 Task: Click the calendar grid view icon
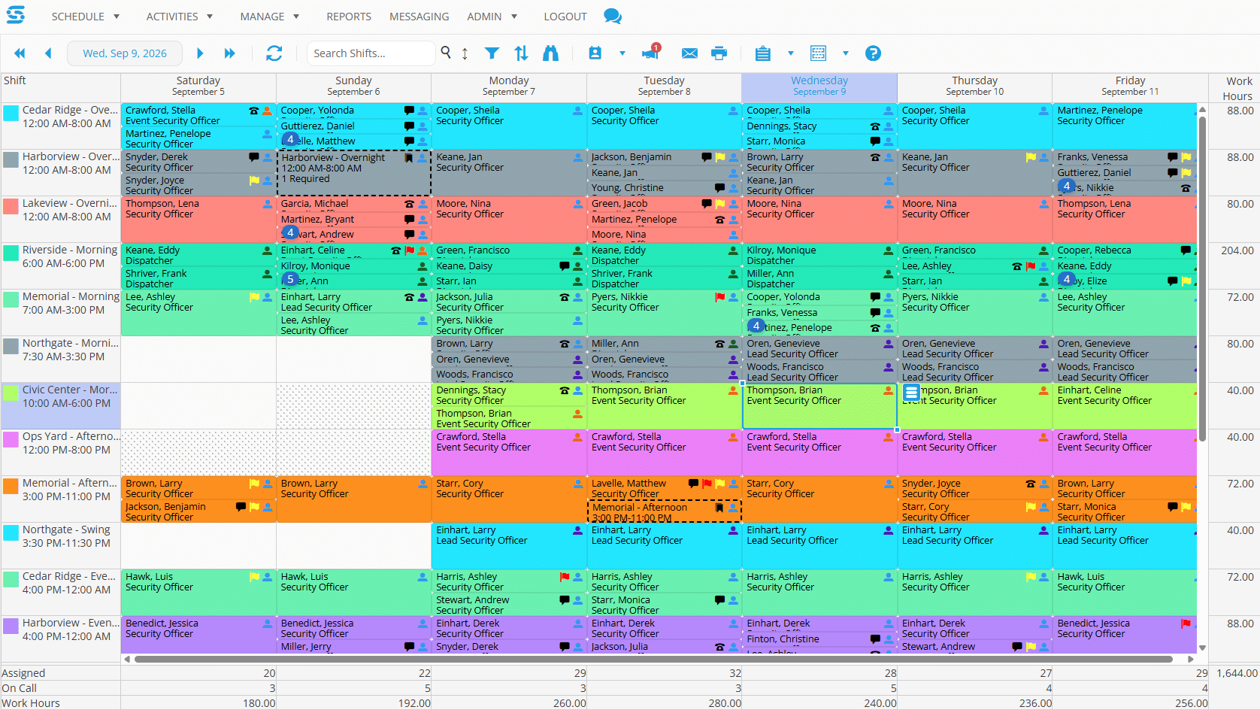click(x=819, y=53)
